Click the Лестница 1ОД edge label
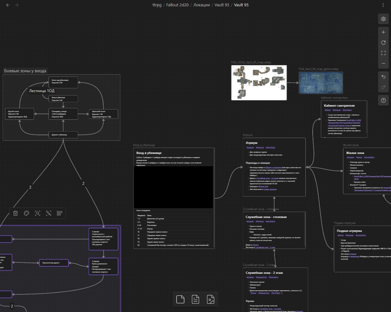 pyautogui.click(x=42, y=91)
